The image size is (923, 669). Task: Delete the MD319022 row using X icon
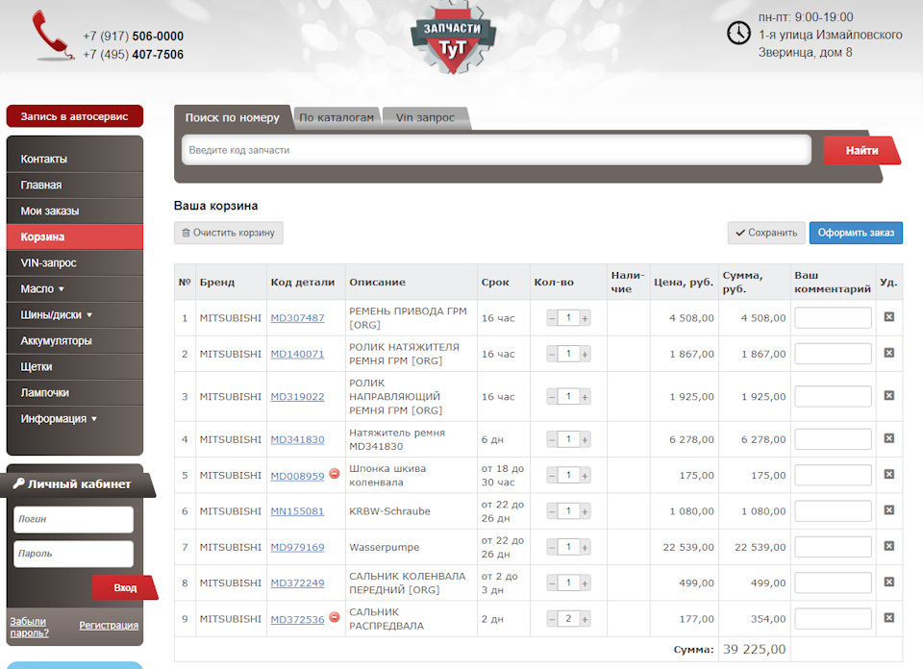coord(888,395)
